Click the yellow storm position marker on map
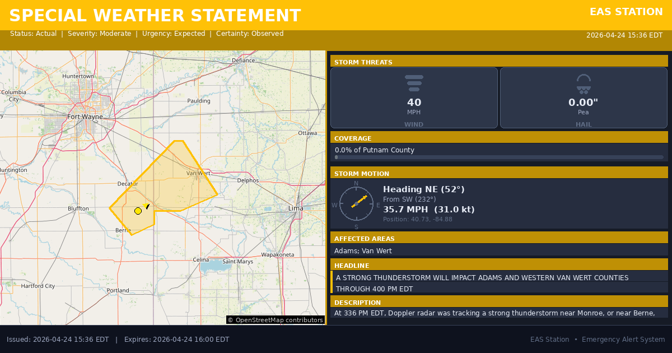Viewport: 672px width, 353px height. pos(138,211)
